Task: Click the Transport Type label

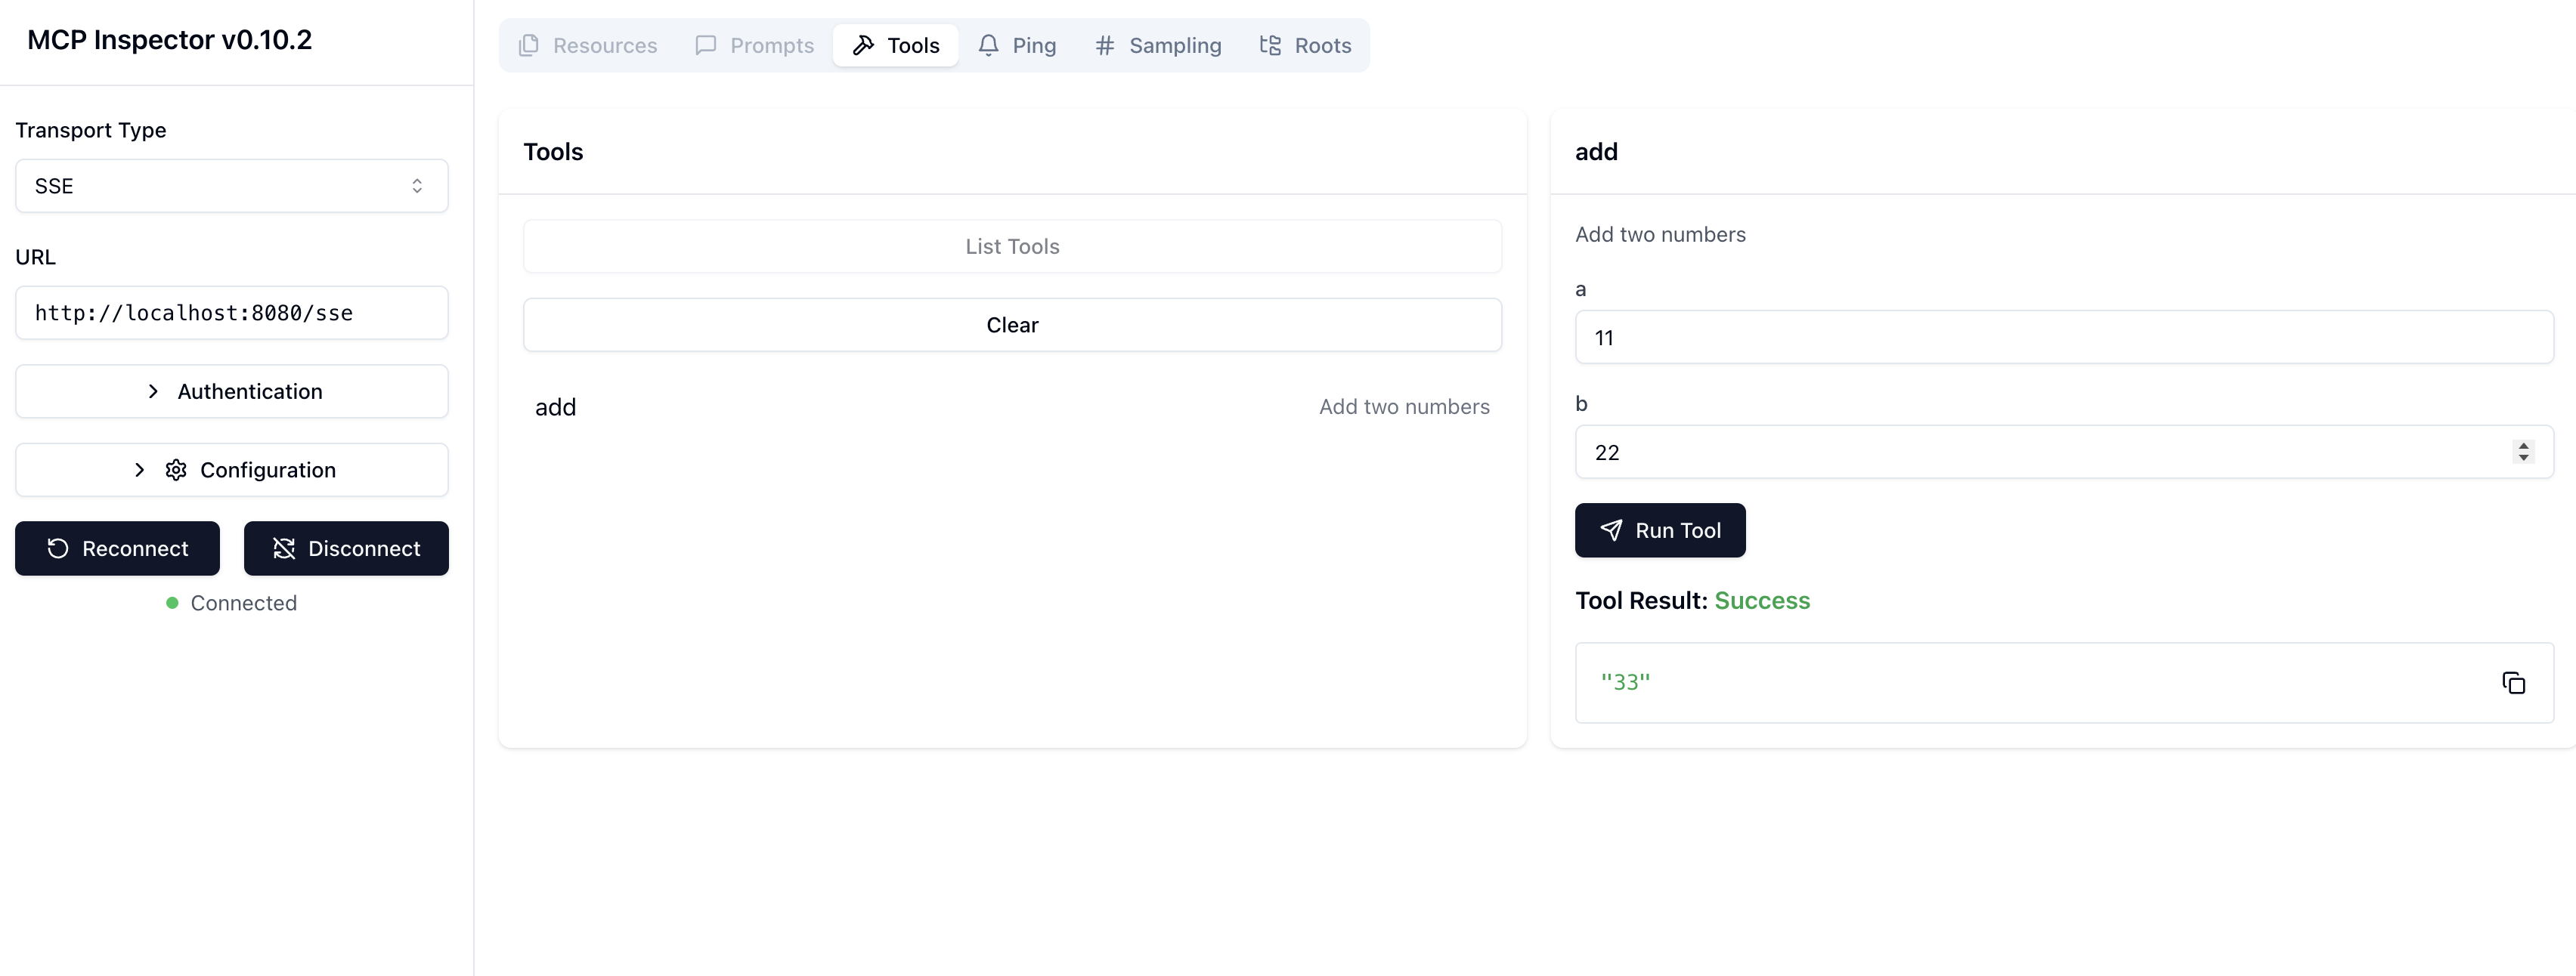Action: click(x=91, y=130)
